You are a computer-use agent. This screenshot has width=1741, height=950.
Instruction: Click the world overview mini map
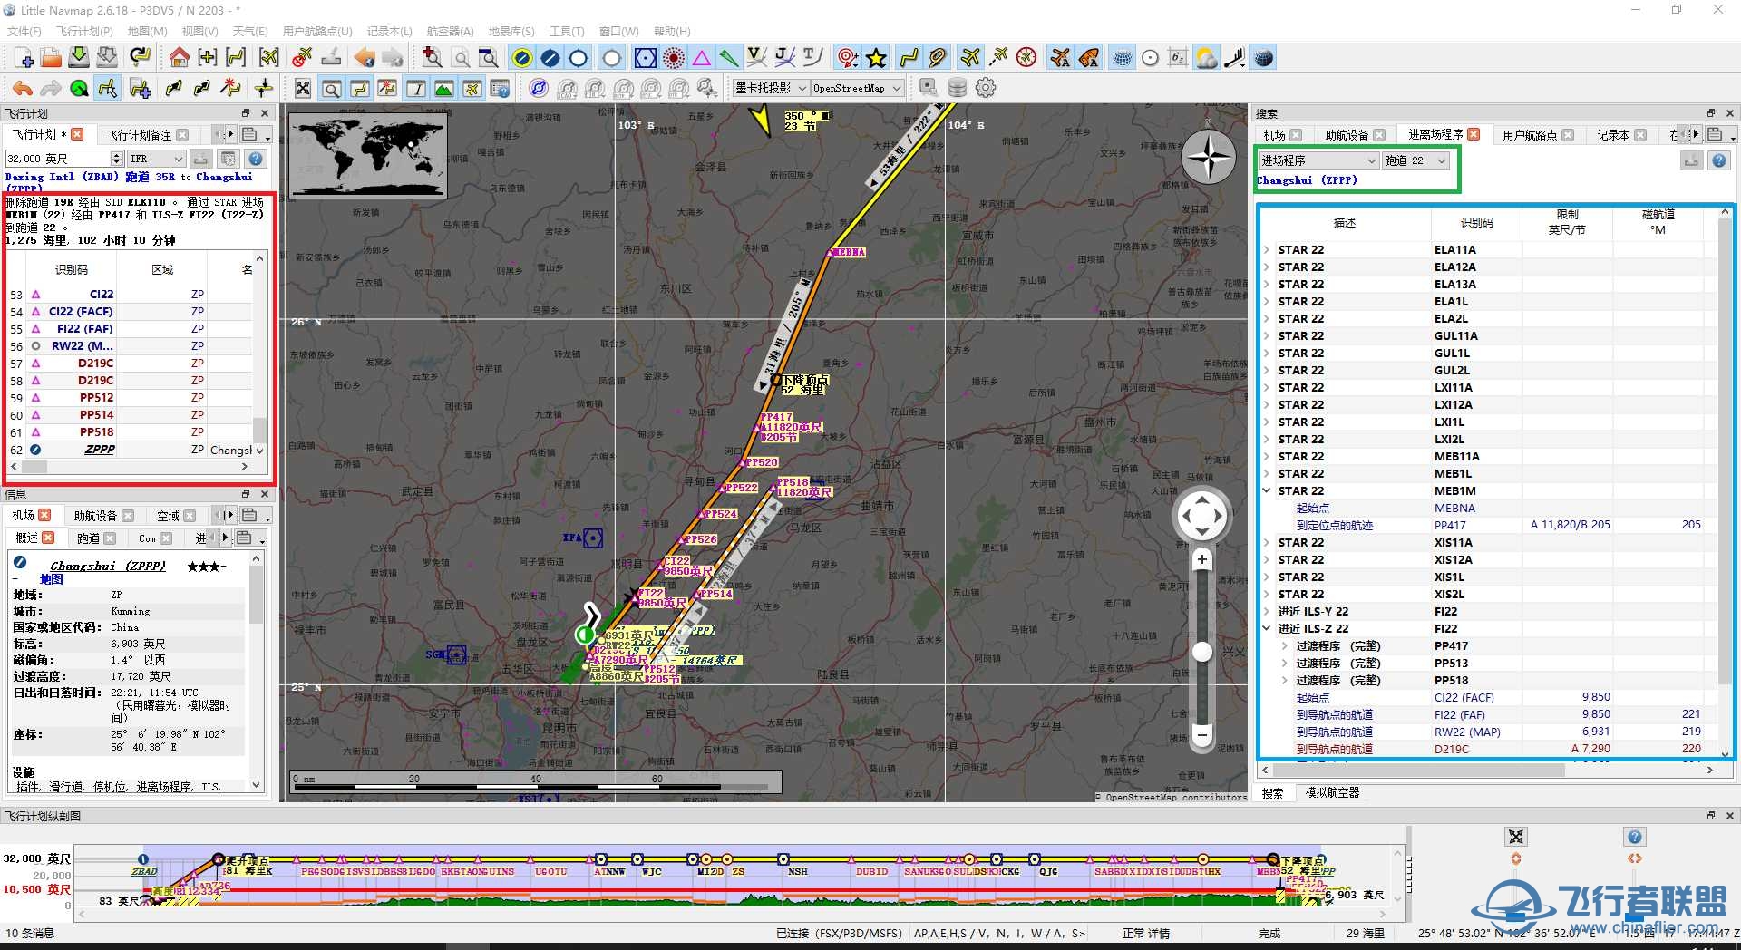pyautogui.click(x=368, y=155)
